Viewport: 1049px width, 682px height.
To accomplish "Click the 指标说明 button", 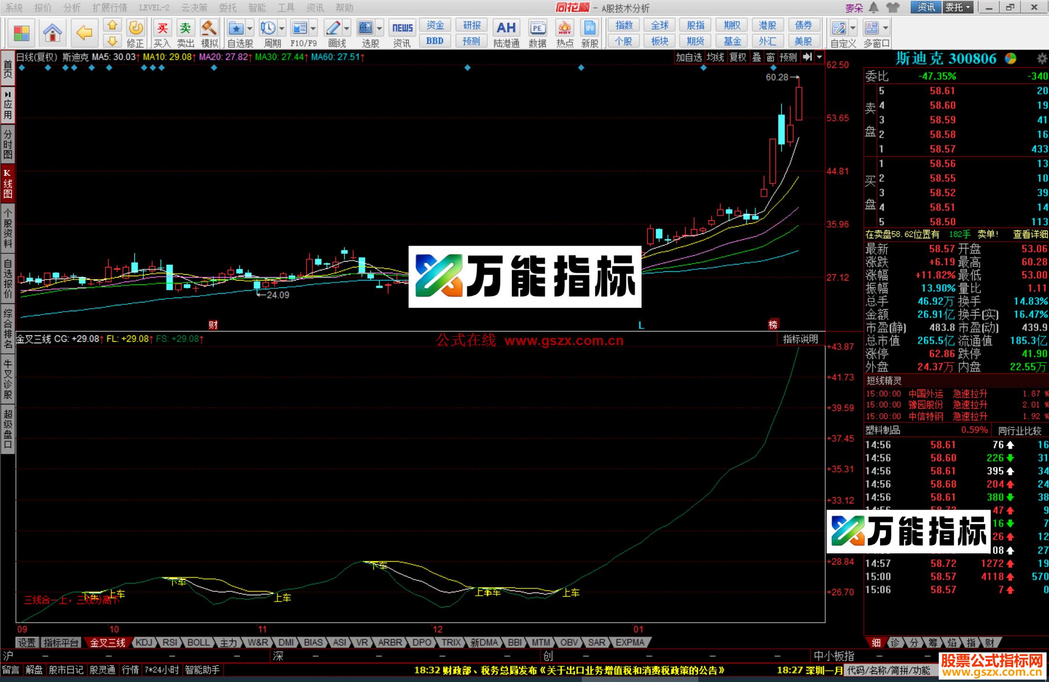I will coord(801,339).
